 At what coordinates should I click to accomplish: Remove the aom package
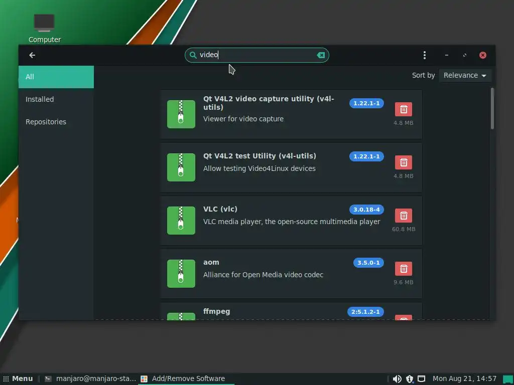404,269
